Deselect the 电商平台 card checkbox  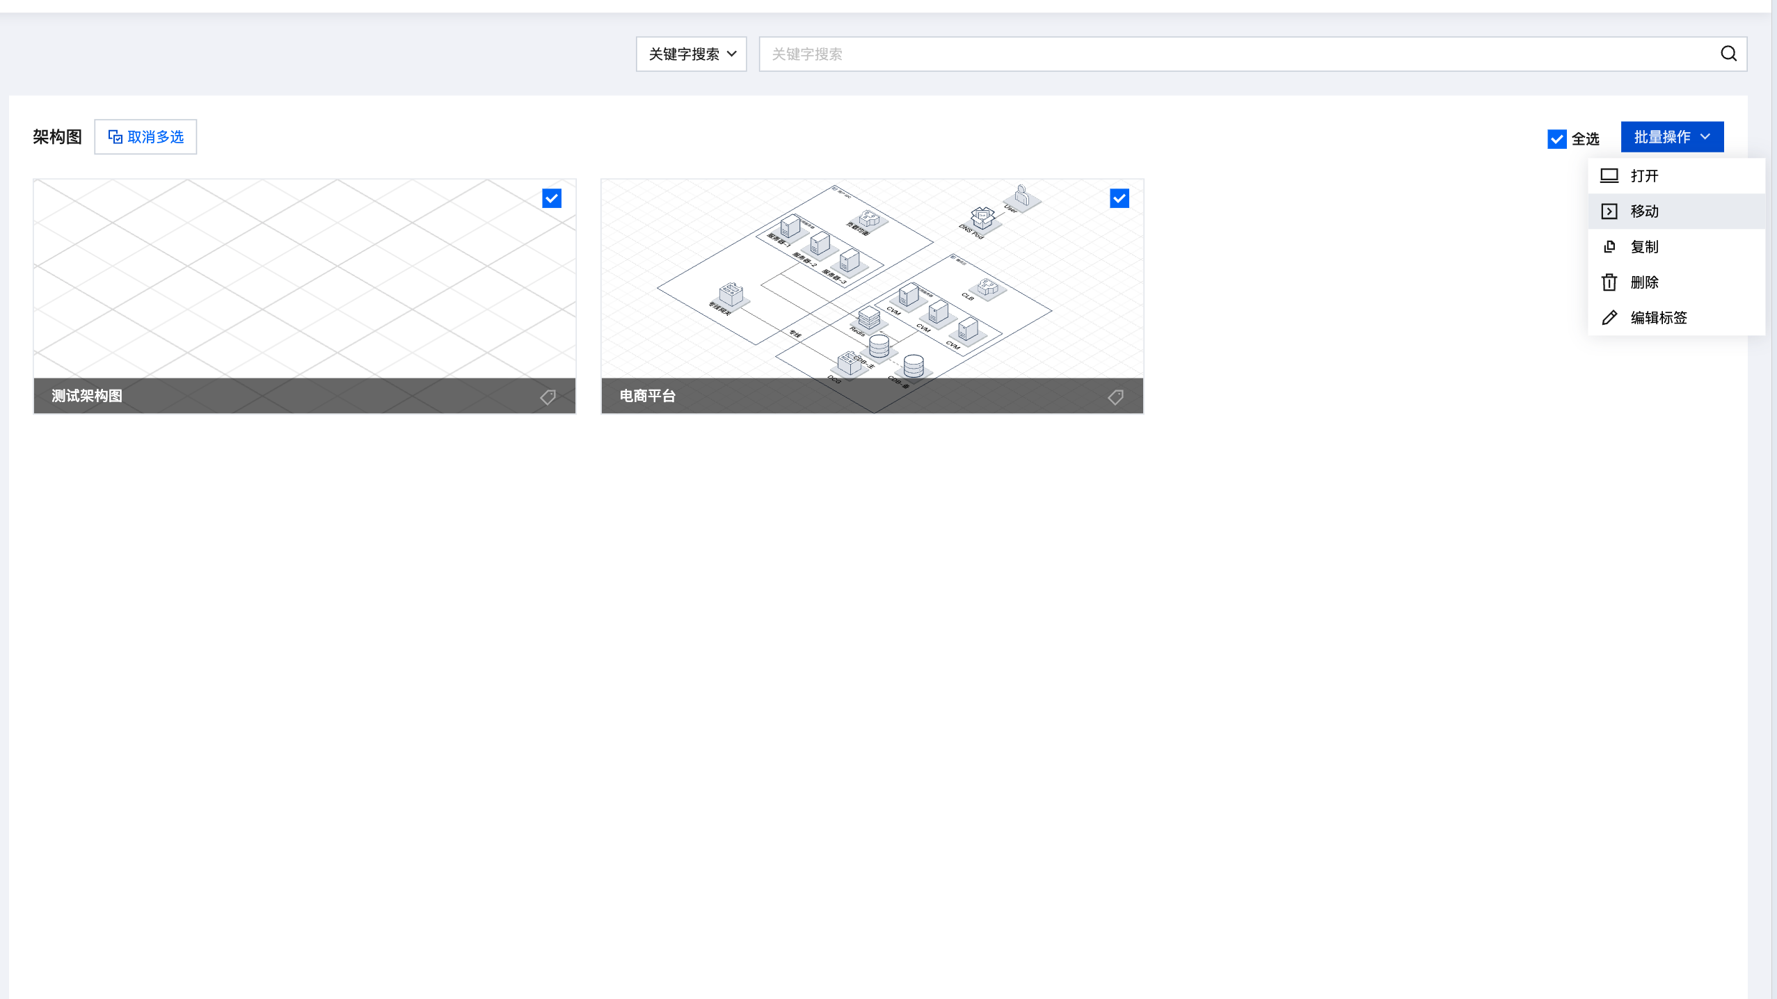point(1119,199)
